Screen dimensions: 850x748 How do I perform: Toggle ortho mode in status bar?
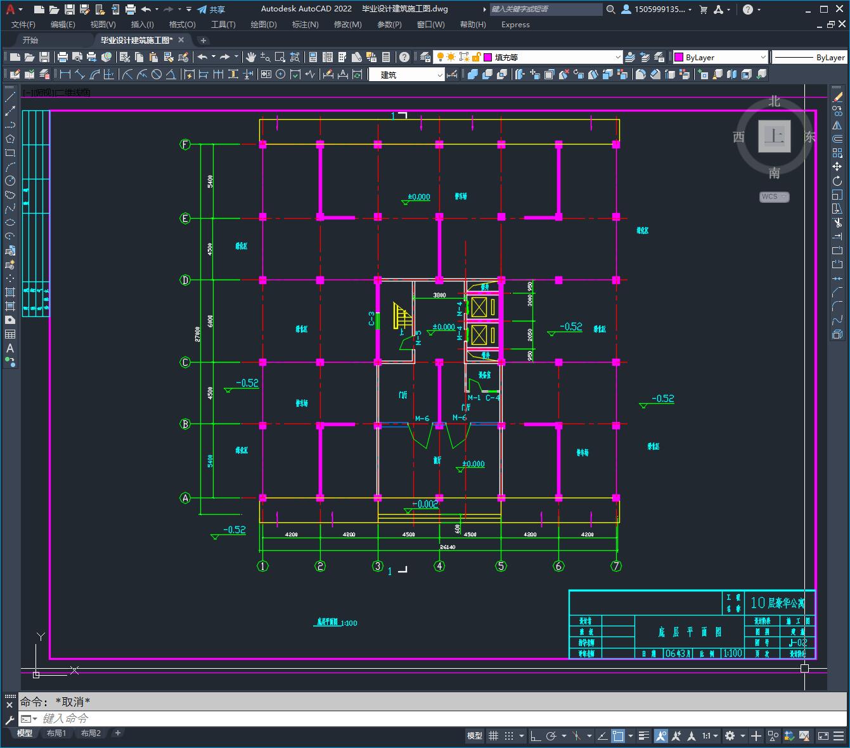(536, 736)
